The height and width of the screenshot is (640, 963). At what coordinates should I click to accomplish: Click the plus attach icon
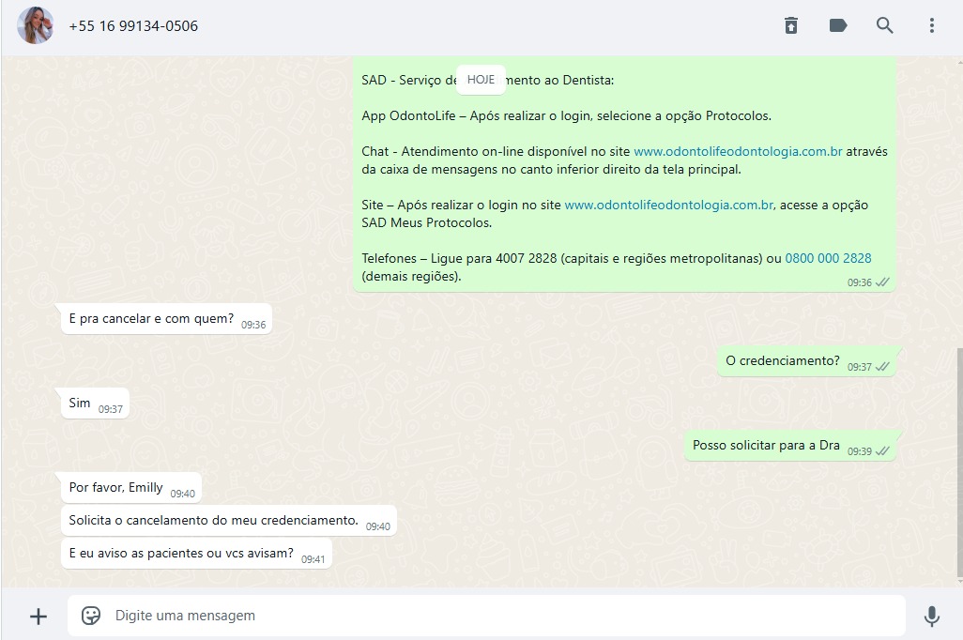coord(38,616)
